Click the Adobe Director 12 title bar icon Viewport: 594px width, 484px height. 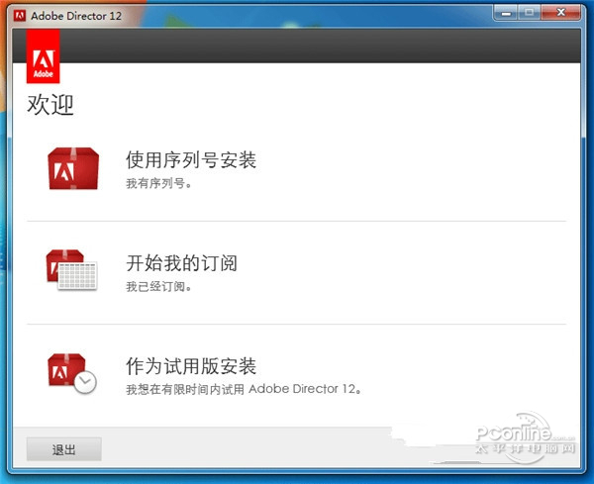pos(20,16)
